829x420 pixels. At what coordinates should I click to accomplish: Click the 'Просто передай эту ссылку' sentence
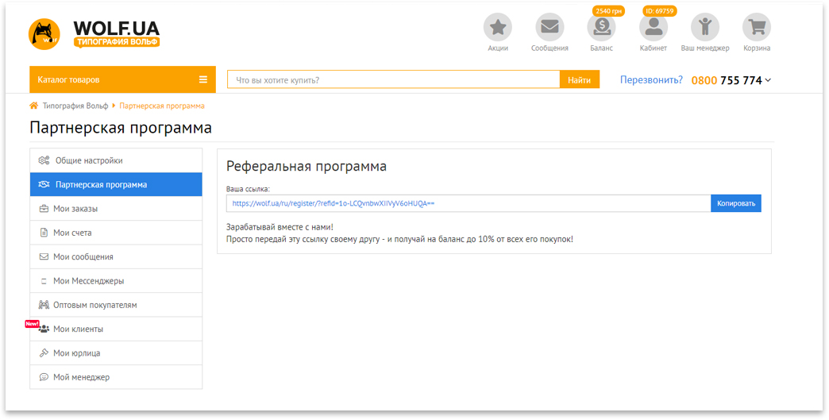tap(399, 239)
